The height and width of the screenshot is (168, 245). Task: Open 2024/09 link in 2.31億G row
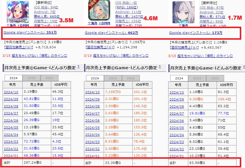pyautogui.click(x=92, y=99)
